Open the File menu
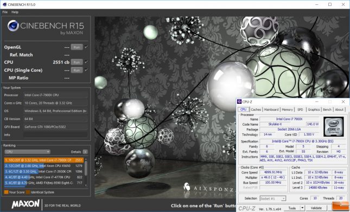This screenshot has width=350, height=212. point(5,12)
